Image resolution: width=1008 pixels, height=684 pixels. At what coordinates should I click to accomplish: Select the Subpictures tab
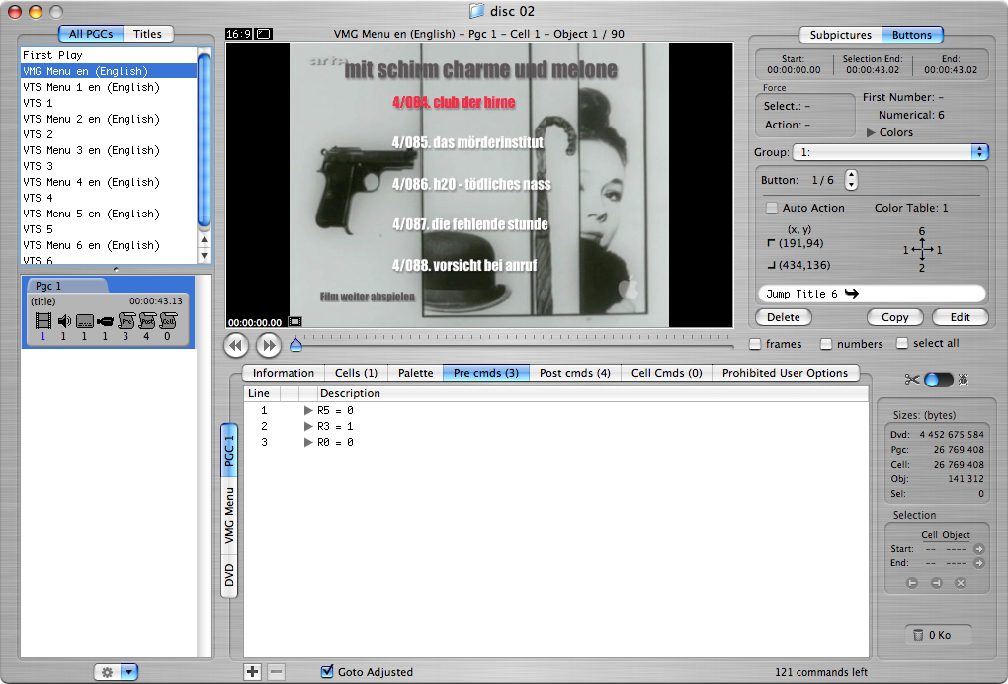[x=840, y=35]
